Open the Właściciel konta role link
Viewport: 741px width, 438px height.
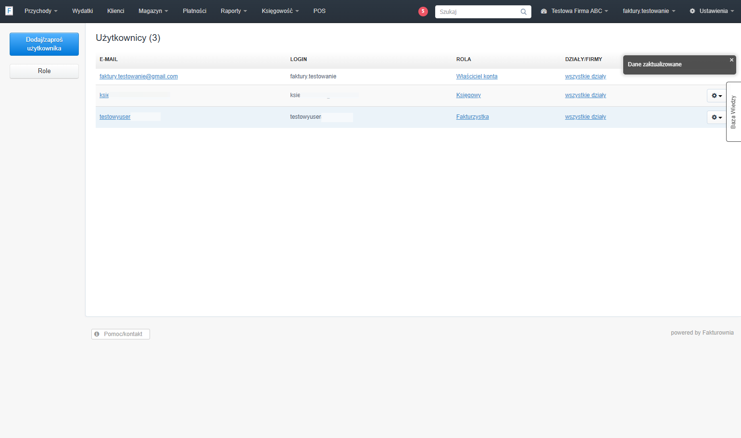[x=477, y=76]
